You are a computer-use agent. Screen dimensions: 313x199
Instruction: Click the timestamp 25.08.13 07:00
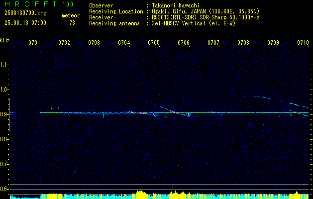coord(25,23)
